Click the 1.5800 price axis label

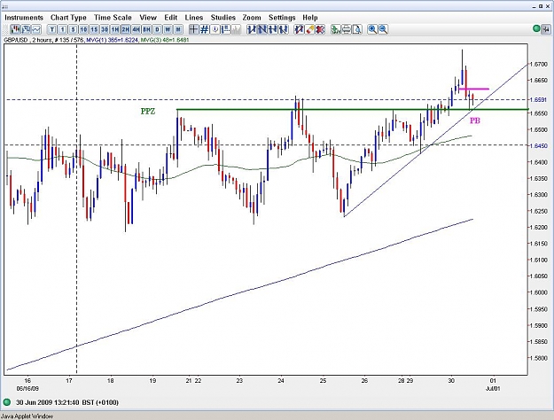click(x=540, y=358)
